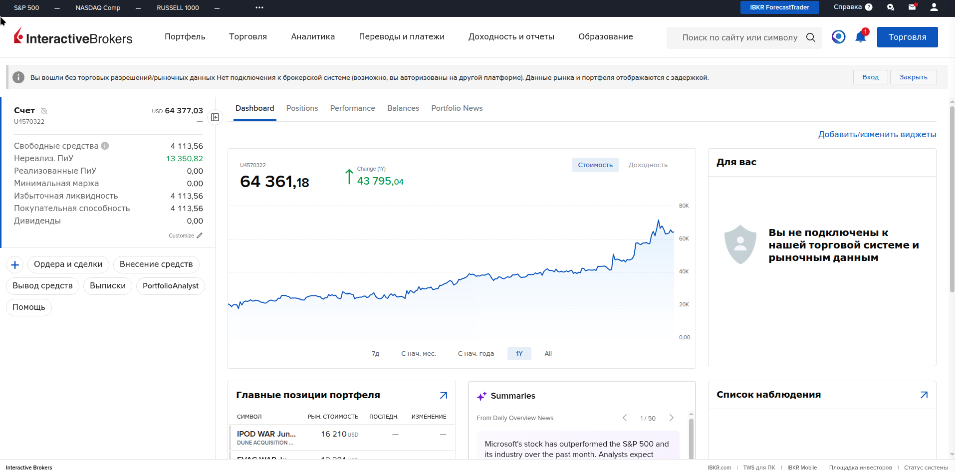Toggle privacy eye icon next to Счет
Viewport: 955px width, 472px height.
click(44, 111)
